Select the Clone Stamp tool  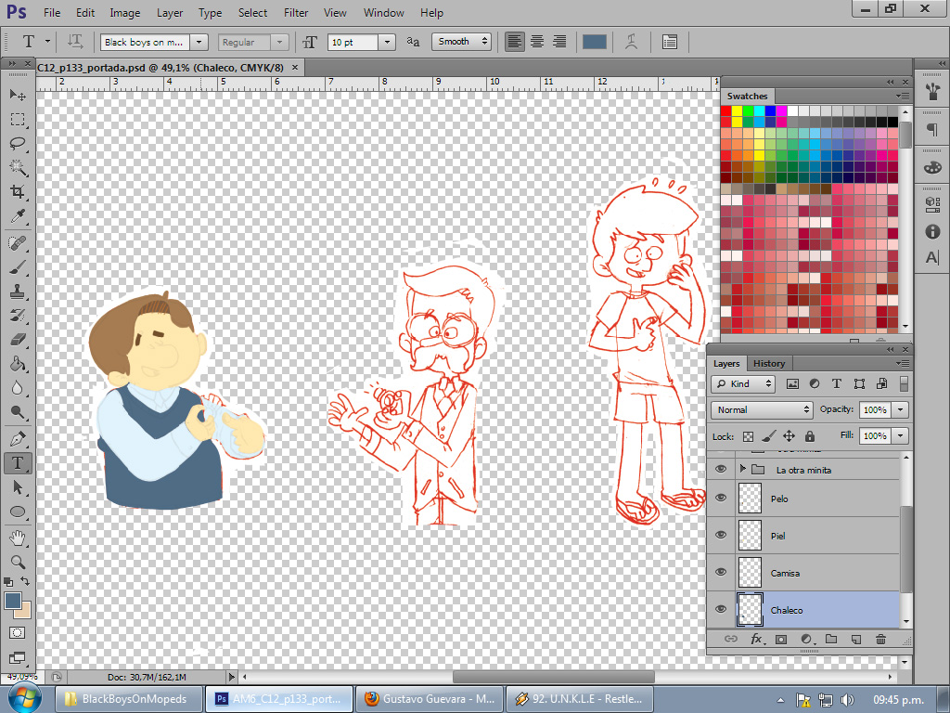[x=18, y=292]
